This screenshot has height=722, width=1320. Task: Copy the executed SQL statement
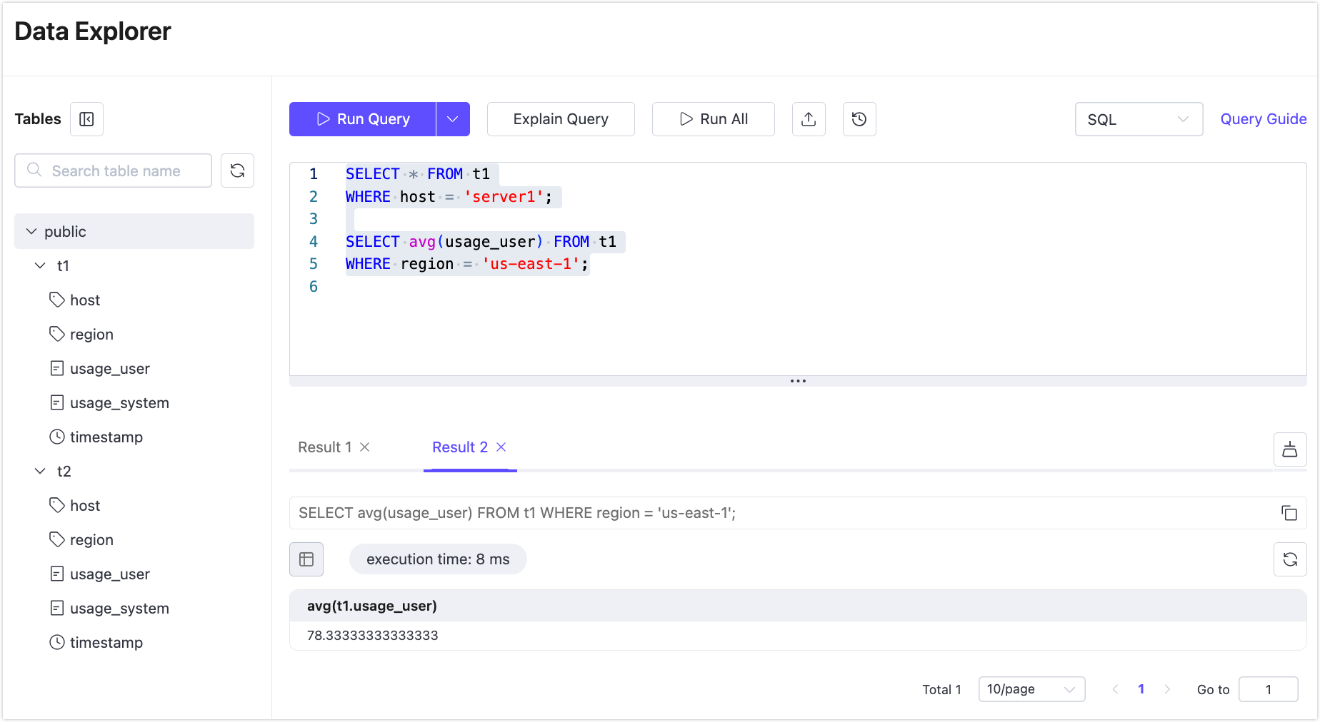[x=1289, y=513]
